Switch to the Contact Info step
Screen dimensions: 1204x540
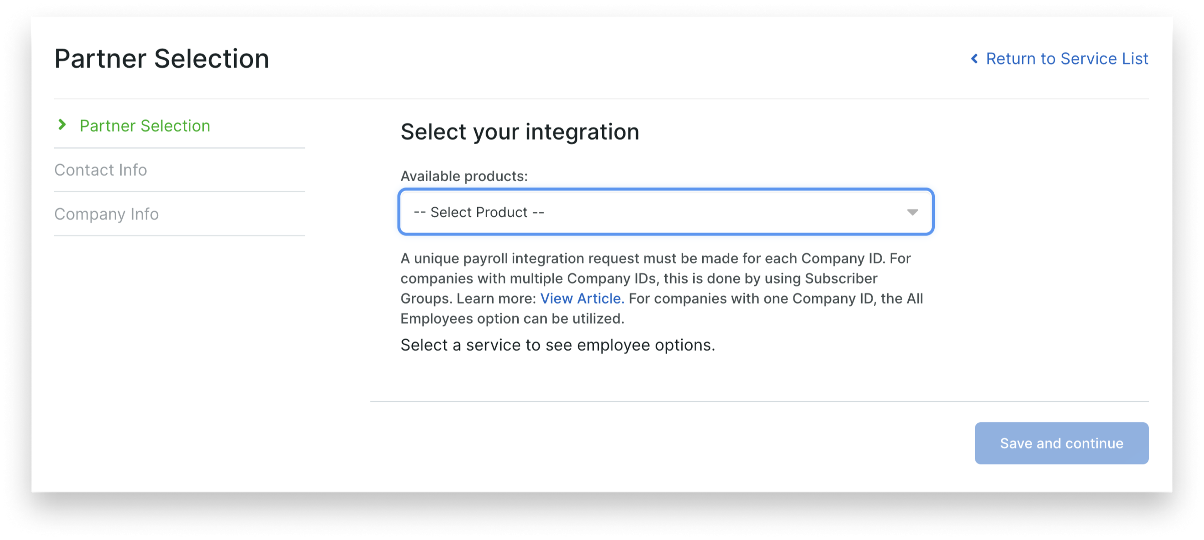pos(100,170)
